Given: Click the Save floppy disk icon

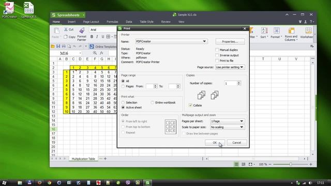Looking at the screenshot, I should pyautogui.click(x=58, y=47).
